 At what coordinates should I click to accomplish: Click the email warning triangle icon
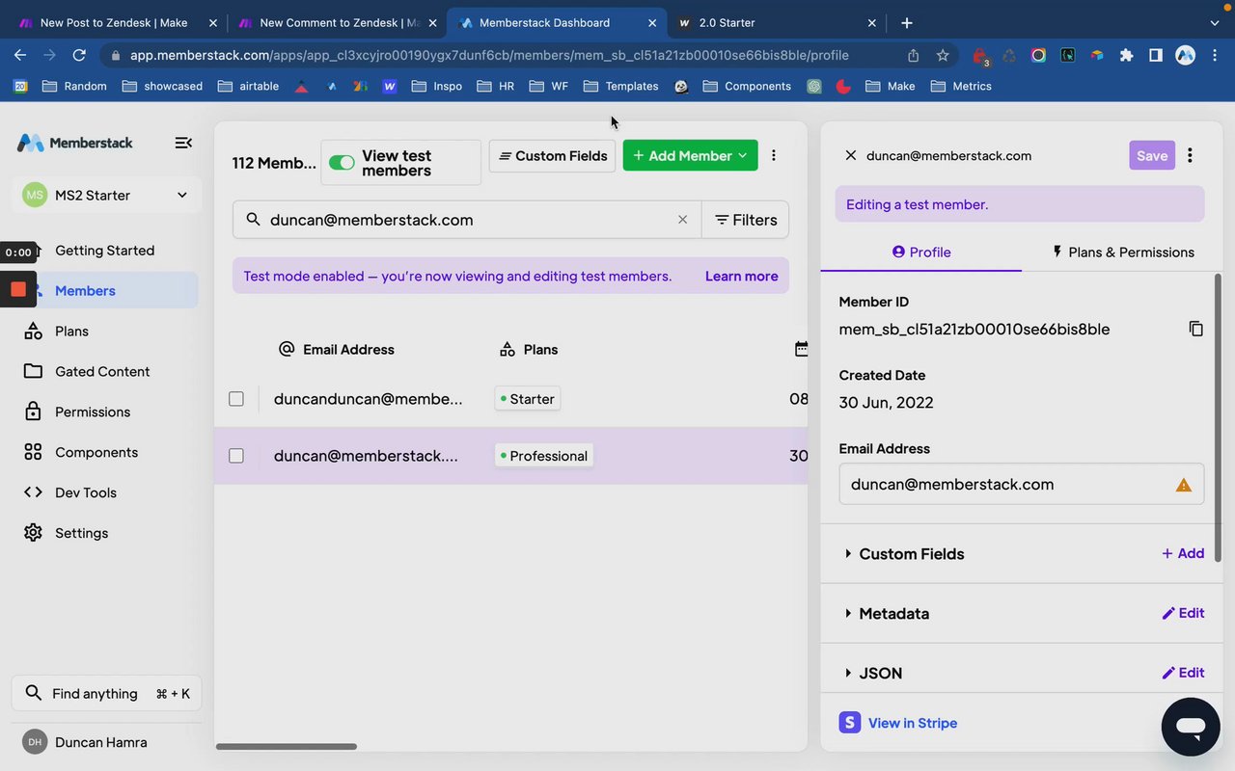click(x=1184, y=485)
